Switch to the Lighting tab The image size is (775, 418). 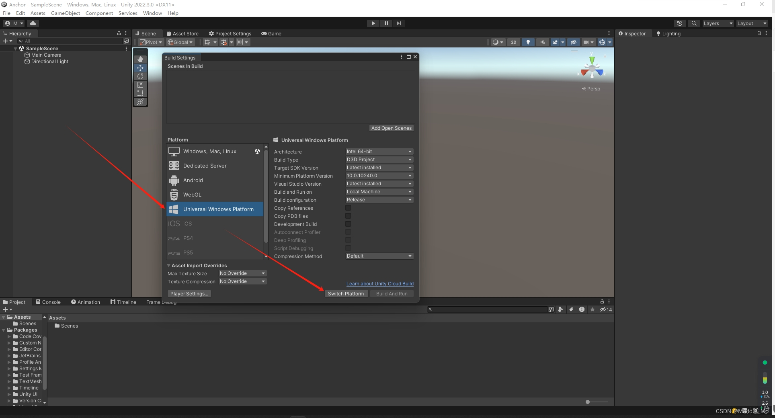pyautogui.click(x=668, y=34)
